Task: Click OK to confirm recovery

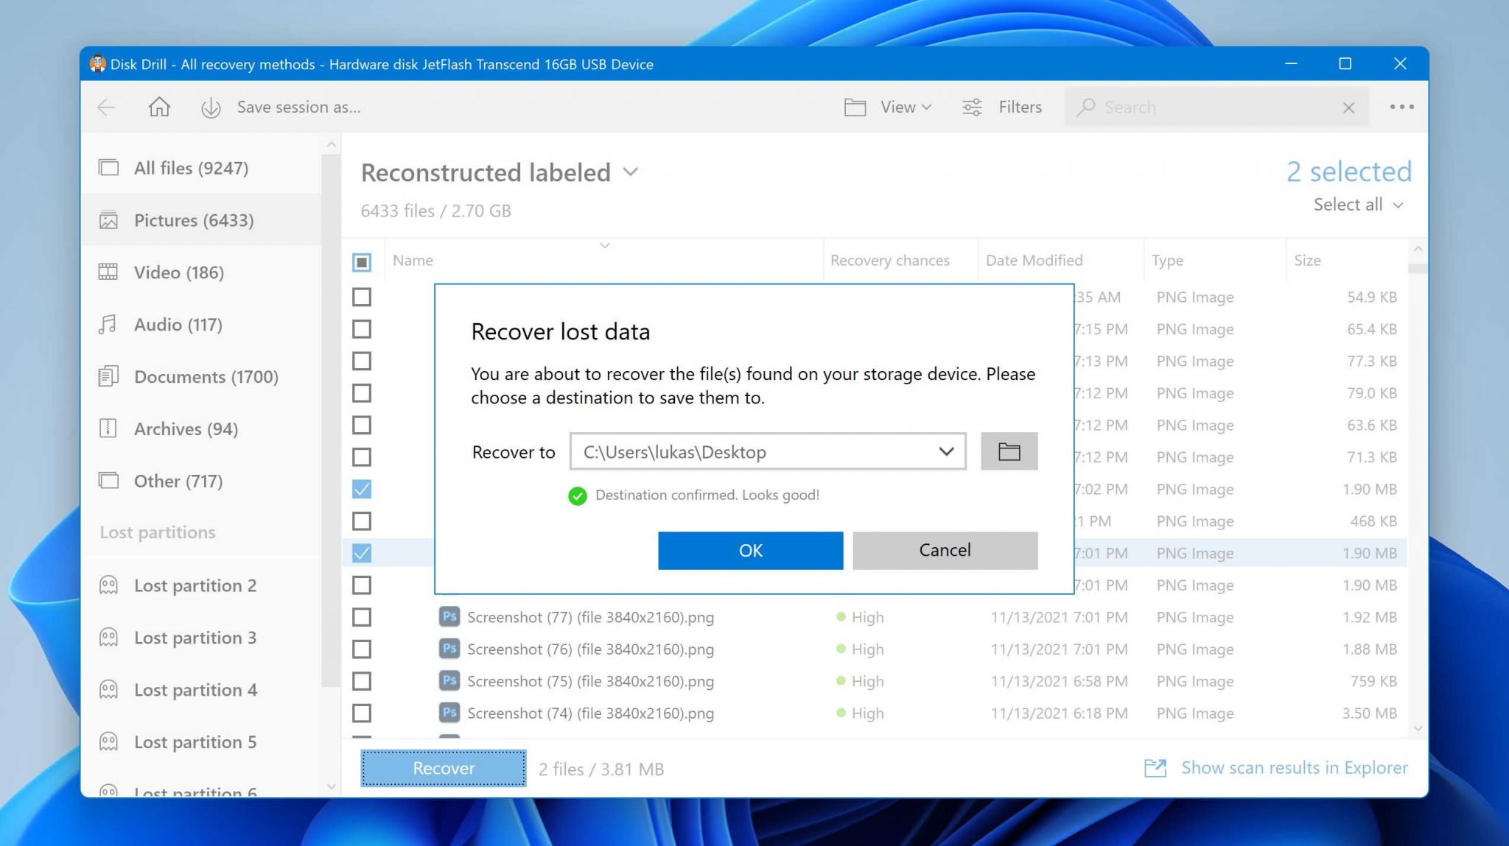Action: tap(750, 550)
